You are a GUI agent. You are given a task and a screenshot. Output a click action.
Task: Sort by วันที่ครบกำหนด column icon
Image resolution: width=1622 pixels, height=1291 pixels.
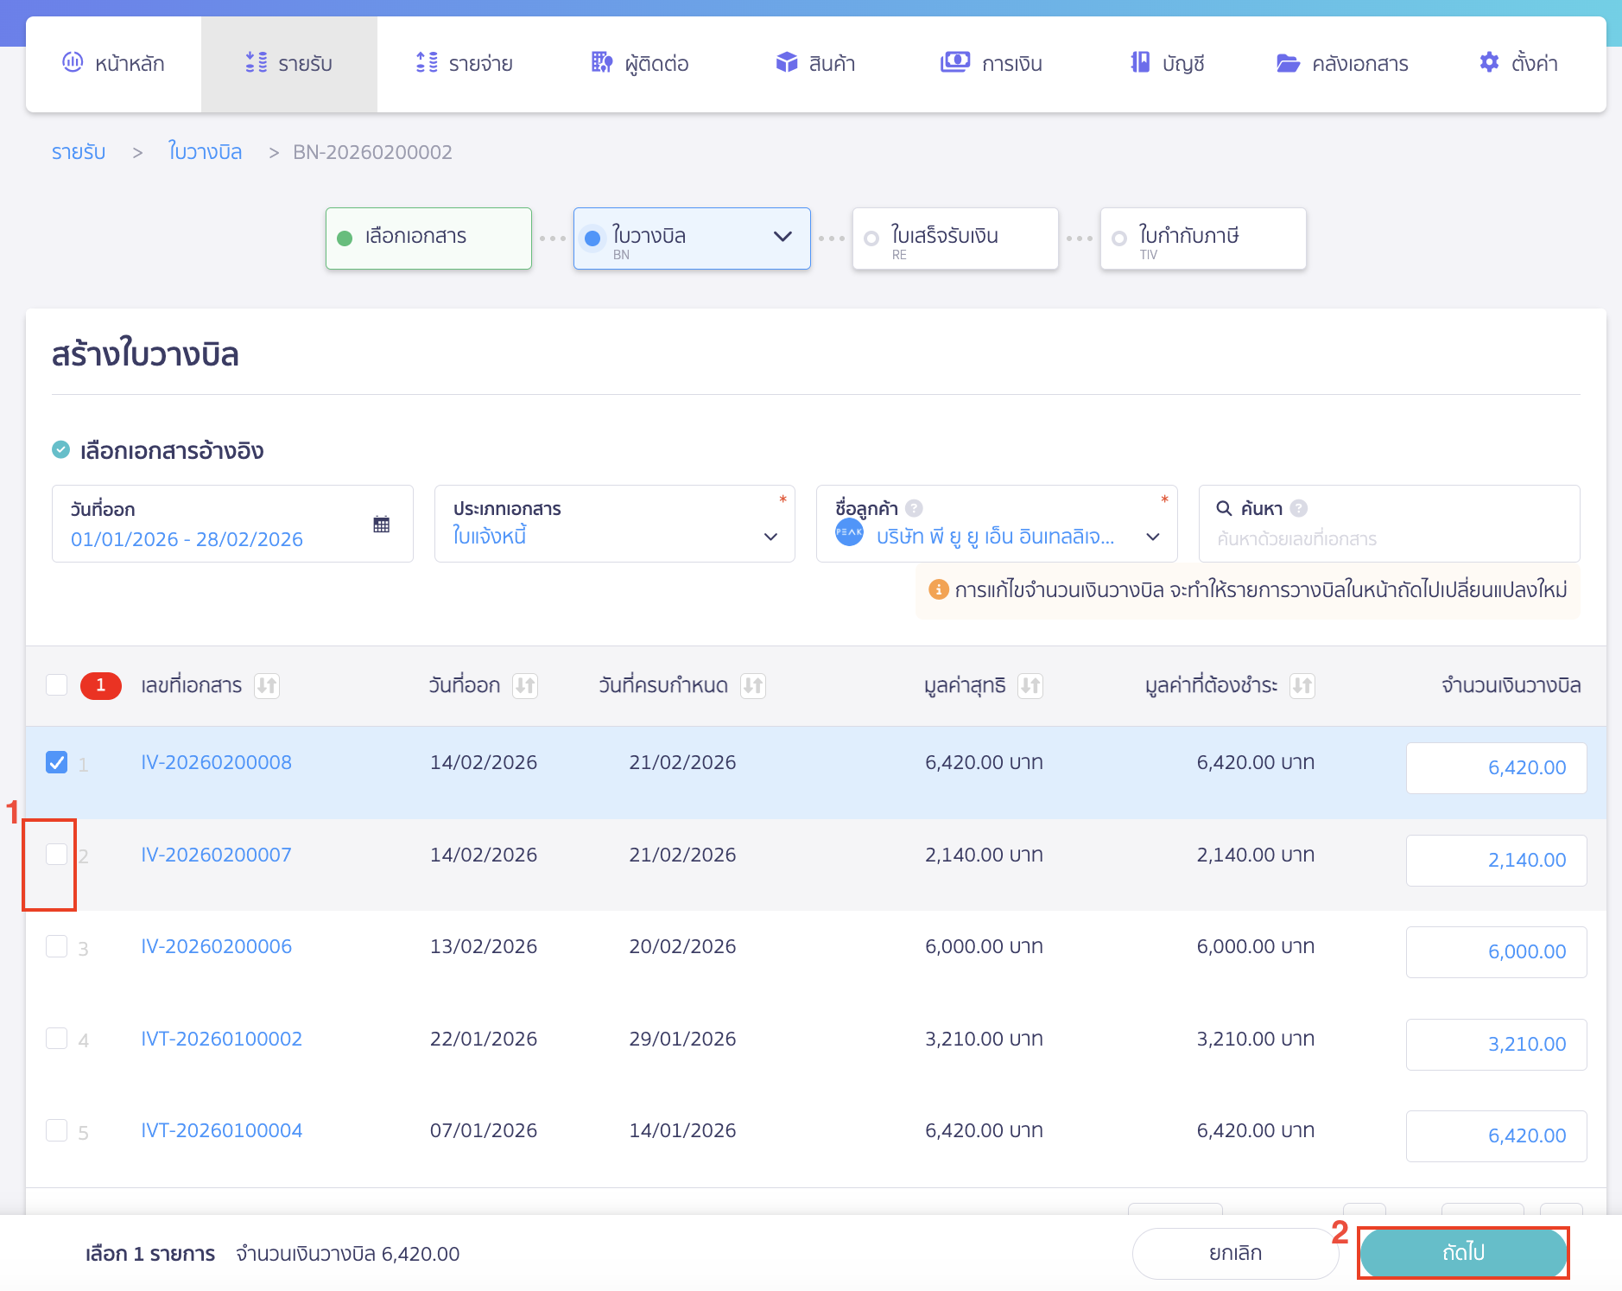click(753, 686)
